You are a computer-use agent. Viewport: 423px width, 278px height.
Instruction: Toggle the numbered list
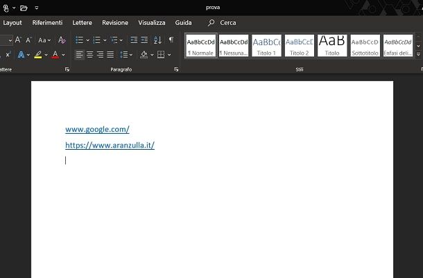96,40
